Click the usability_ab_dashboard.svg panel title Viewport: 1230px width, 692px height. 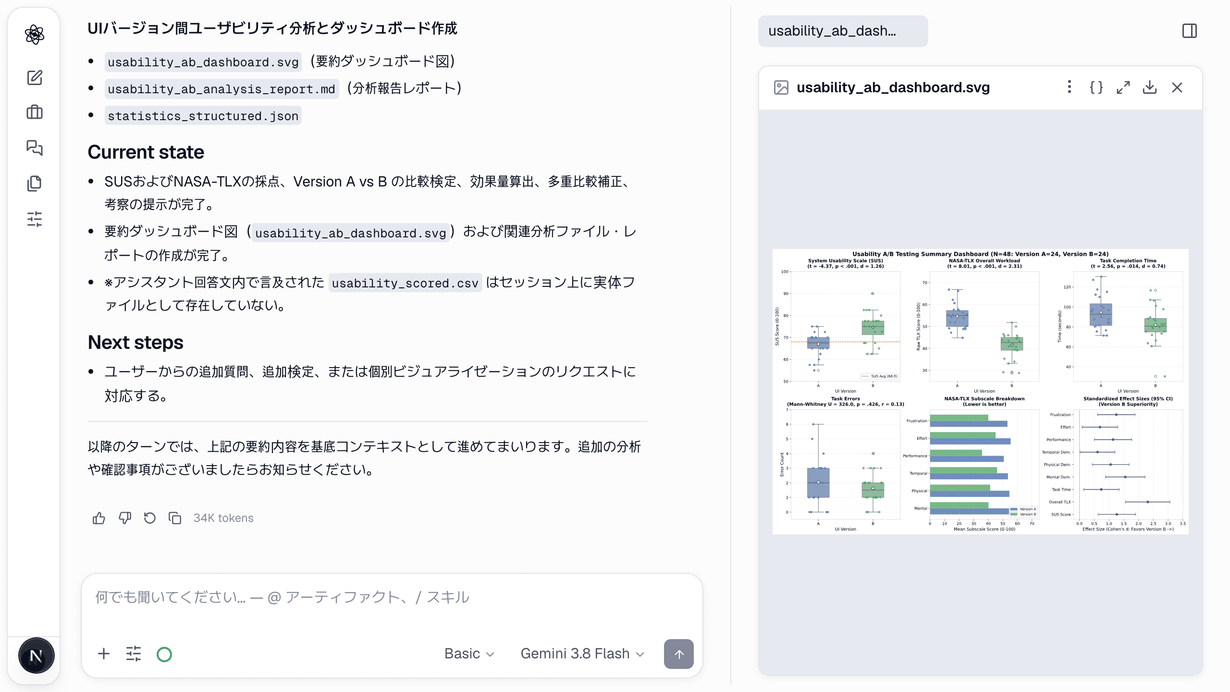893,87
